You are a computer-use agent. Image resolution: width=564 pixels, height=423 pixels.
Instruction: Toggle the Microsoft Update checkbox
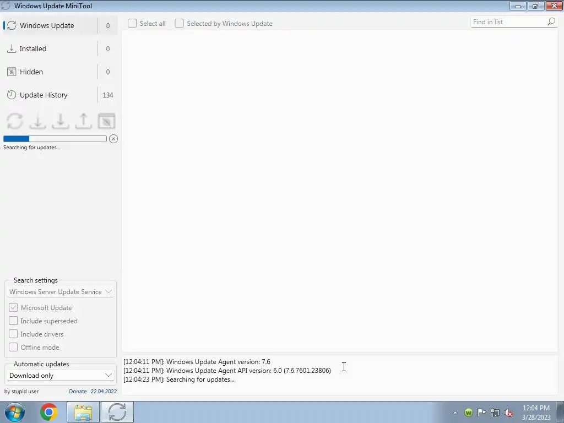pos(13,307)
